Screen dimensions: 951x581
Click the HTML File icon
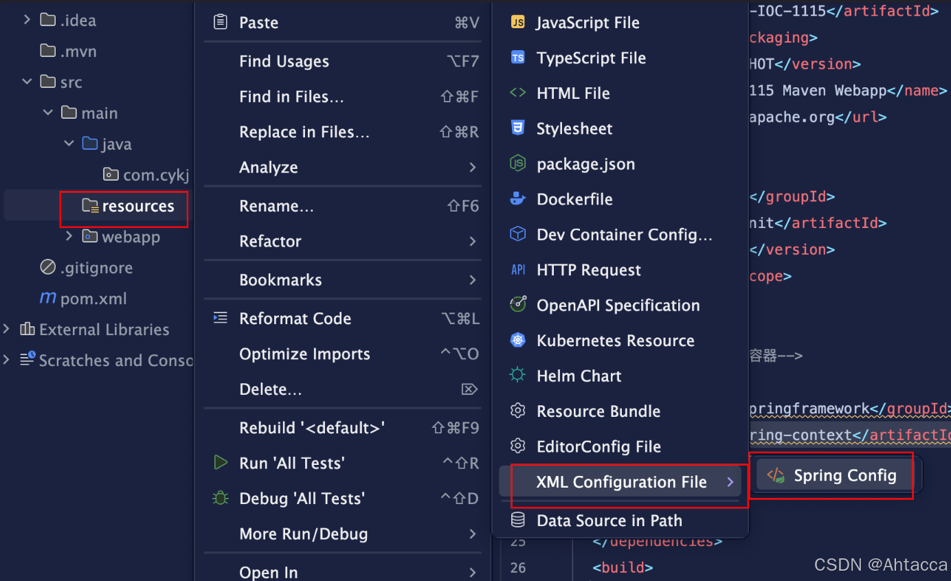[517, 93]
